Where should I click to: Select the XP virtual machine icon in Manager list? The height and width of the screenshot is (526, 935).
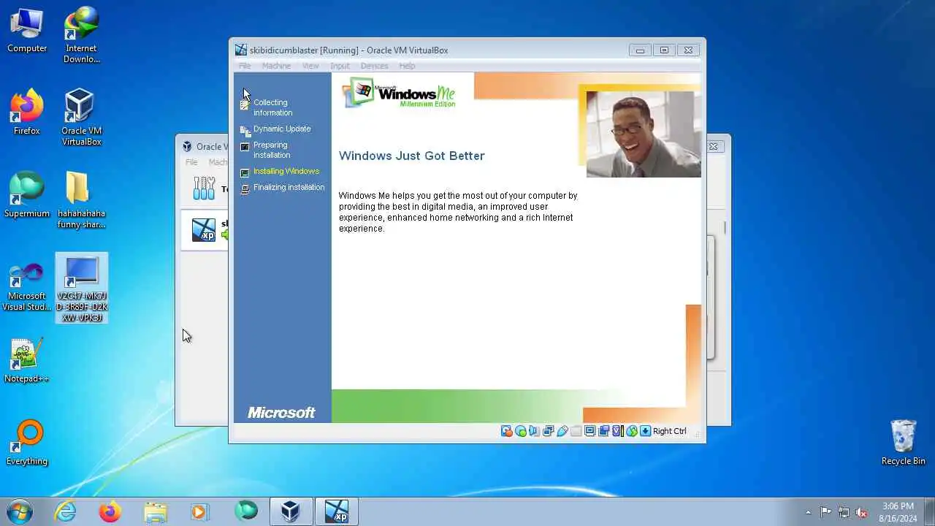(204, 229)
